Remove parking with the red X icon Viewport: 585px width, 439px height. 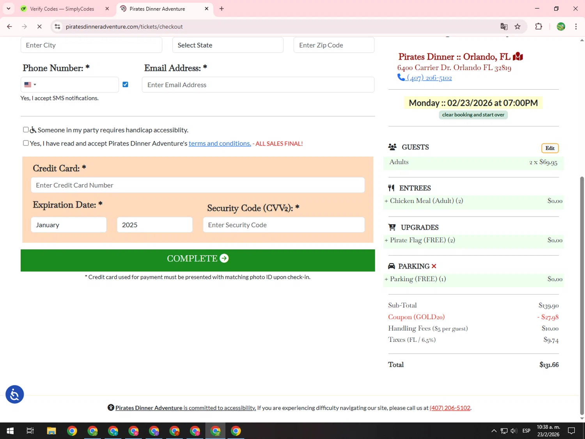(x=434, y=266)
